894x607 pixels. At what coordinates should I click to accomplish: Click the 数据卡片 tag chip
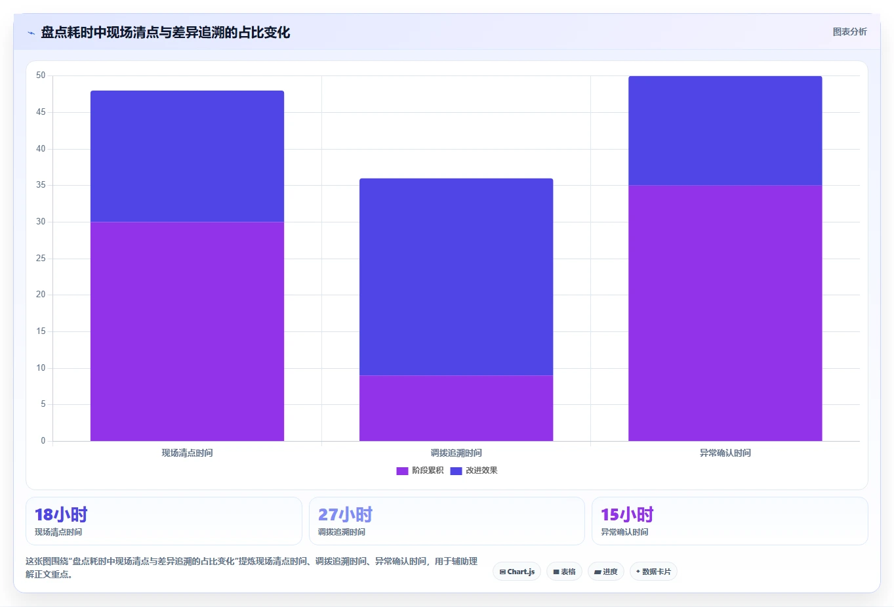pos(653,572)
